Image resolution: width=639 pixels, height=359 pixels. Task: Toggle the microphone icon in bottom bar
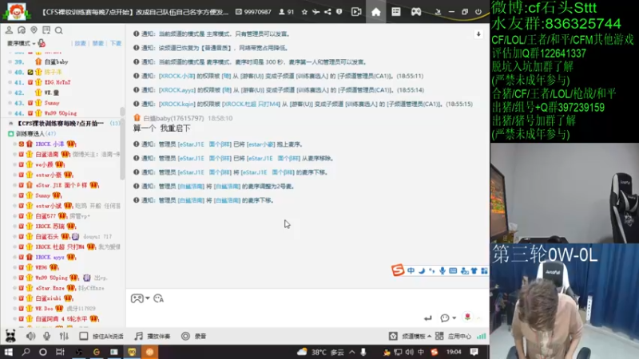click(47, 336)
